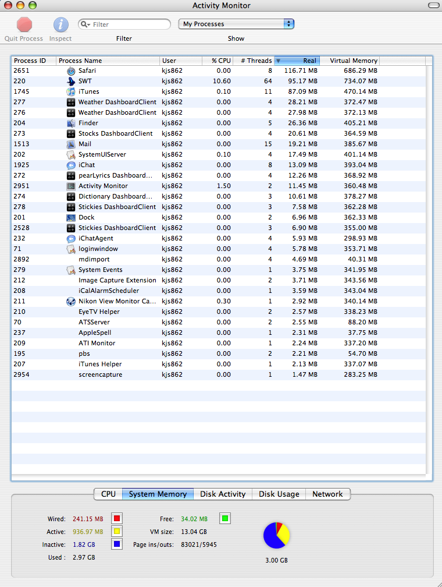The image size is (442, 587).
Task: Select the mdimport process row
Action: (218, 260)
